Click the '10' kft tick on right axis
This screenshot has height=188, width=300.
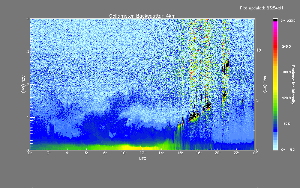258,50
